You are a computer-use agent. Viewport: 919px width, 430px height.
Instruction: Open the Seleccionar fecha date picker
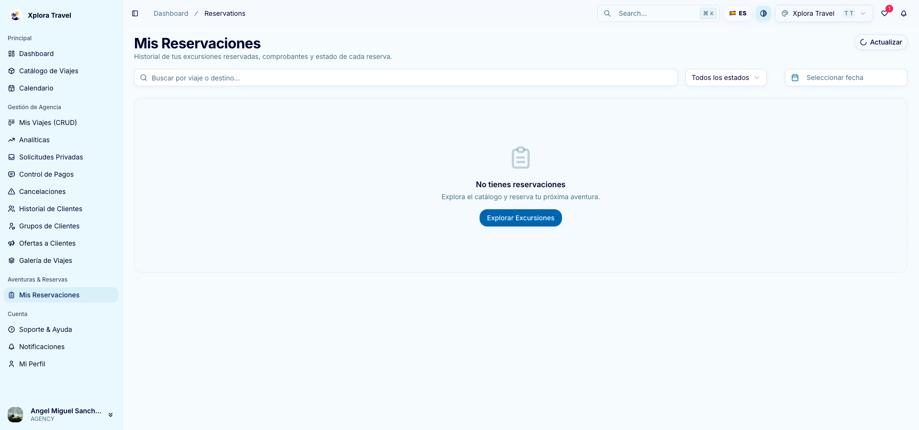(846, 78)
